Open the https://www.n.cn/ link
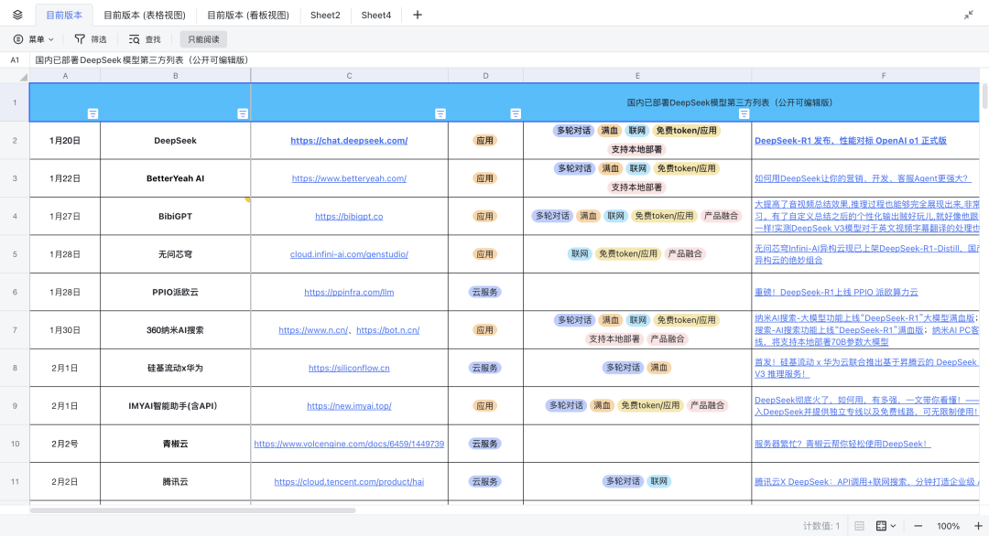The image size is (989, 536). (x=313, y=330)
